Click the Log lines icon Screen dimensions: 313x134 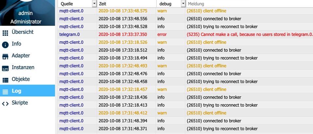click(x=5, y=91)
